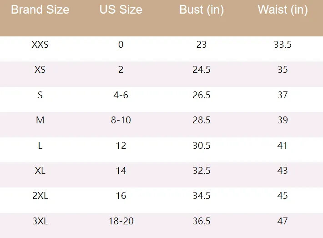The image size is (323, 238).
Task: Click the 36.5 bust measurement
Action: tap(202, 221)
